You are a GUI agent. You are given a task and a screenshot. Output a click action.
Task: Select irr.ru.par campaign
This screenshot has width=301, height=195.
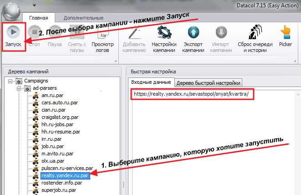tap(51, 139)
